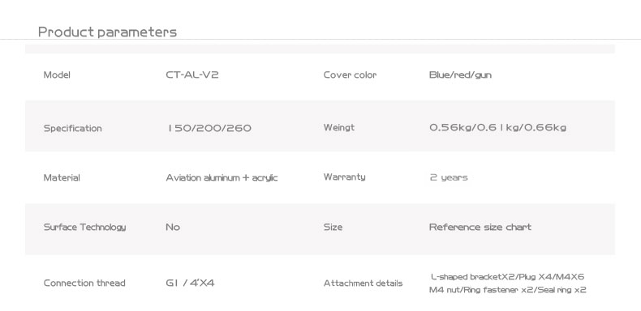This screenshot has width=641, height=311.
Task: Click Reference size chart text
Action: (x=480, y=227)
